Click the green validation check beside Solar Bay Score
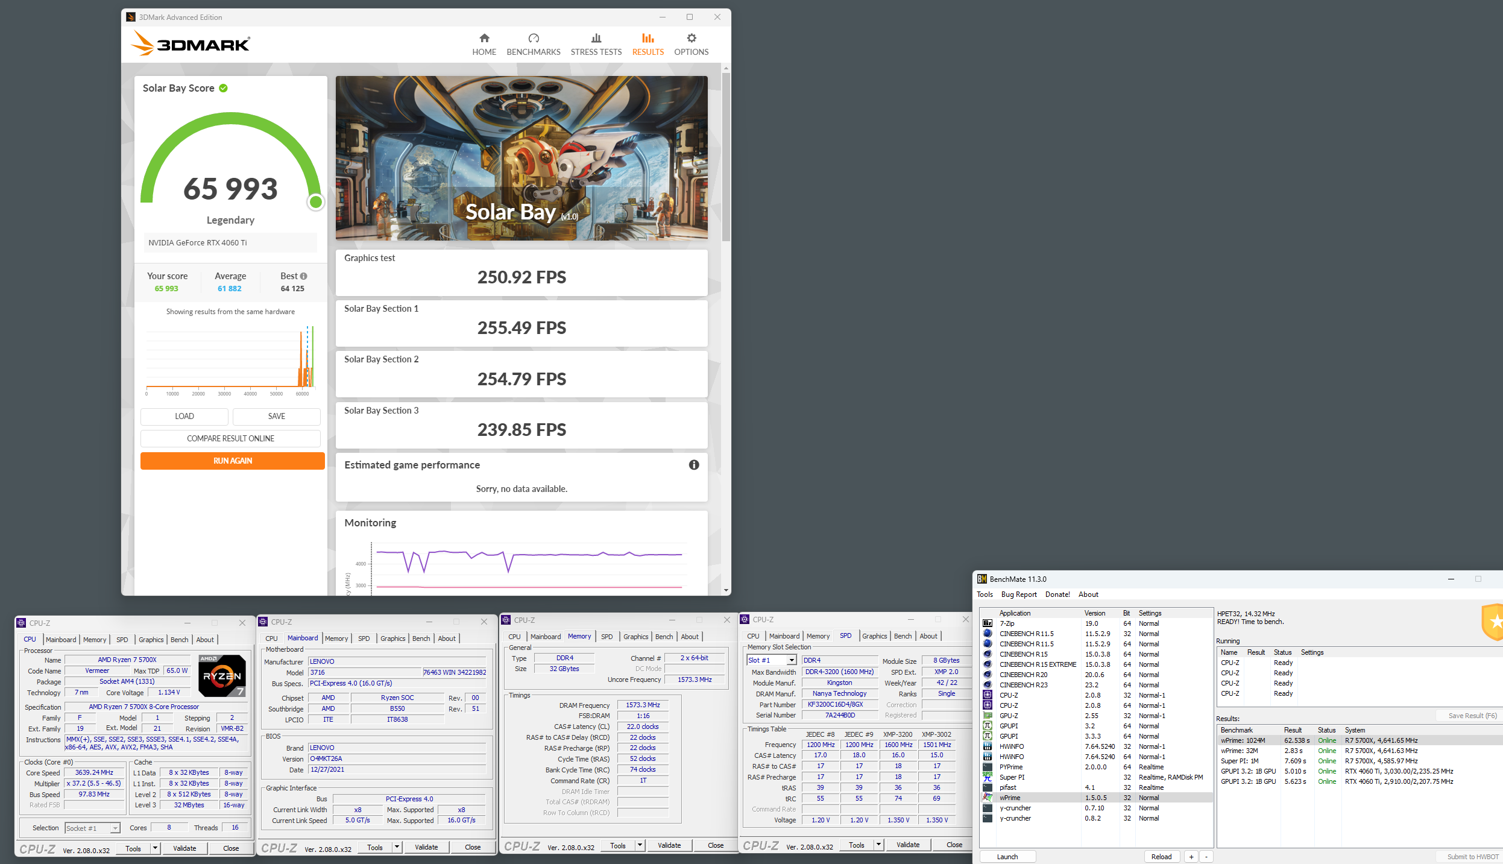1503x864 pixels. tap(223, 88)
